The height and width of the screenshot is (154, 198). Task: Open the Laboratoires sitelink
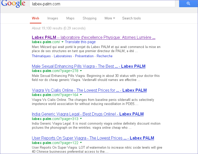click(x=63, y=56)
